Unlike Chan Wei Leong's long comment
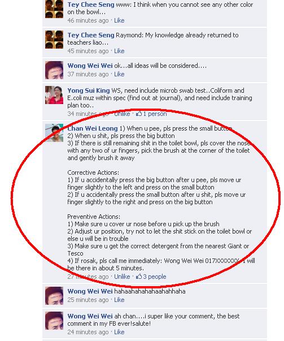Screen dimensions: 284x341 point(122,277)
